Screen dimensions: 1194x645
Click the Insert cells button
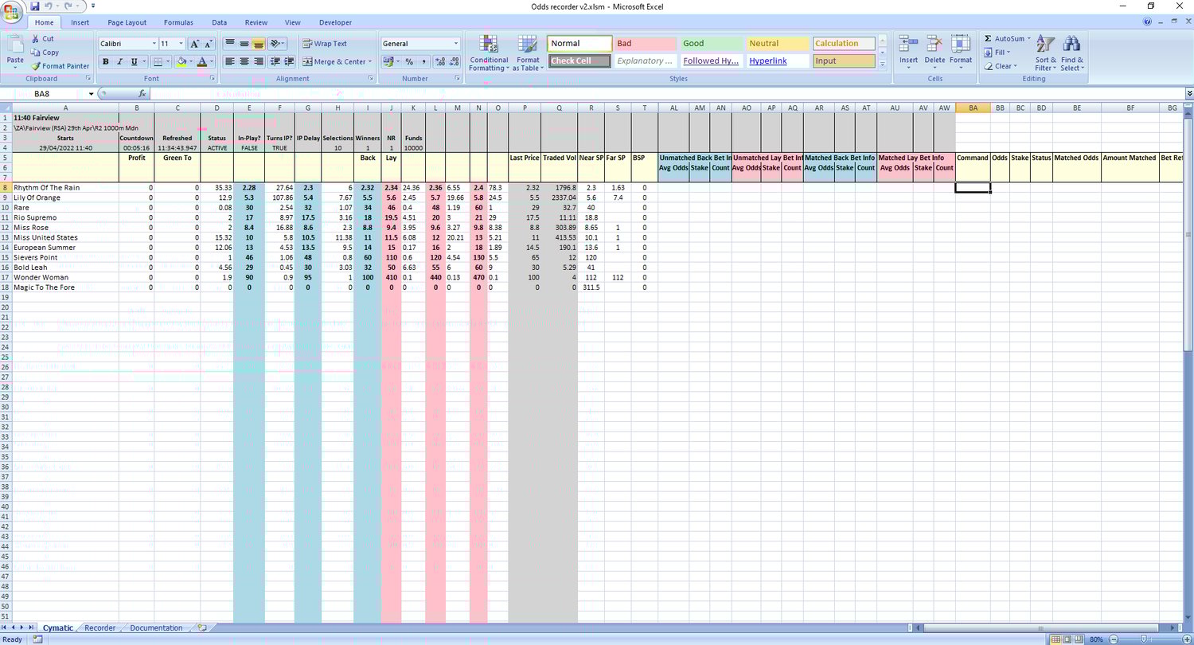click(908, 53)
